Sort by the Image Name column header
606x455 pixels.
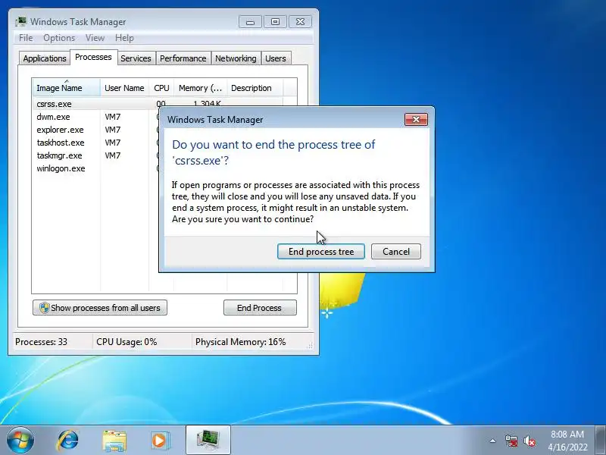click(67, 88)
